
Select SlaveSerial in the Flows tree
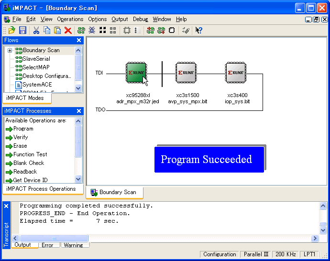click(x=36, y=59)
